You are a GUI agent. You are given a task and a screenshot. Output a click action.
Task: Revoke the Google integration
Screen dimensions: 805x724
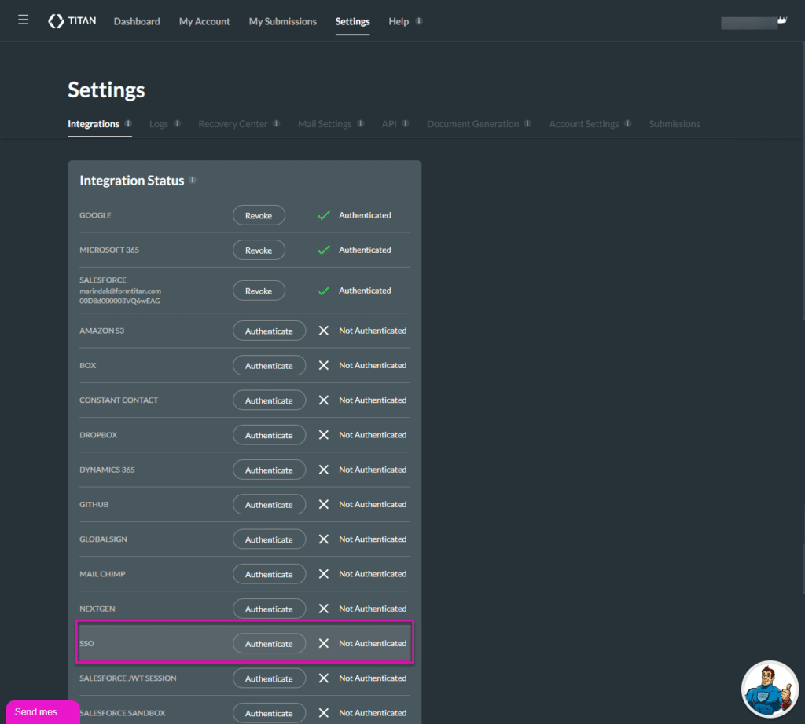coord(259,215)
